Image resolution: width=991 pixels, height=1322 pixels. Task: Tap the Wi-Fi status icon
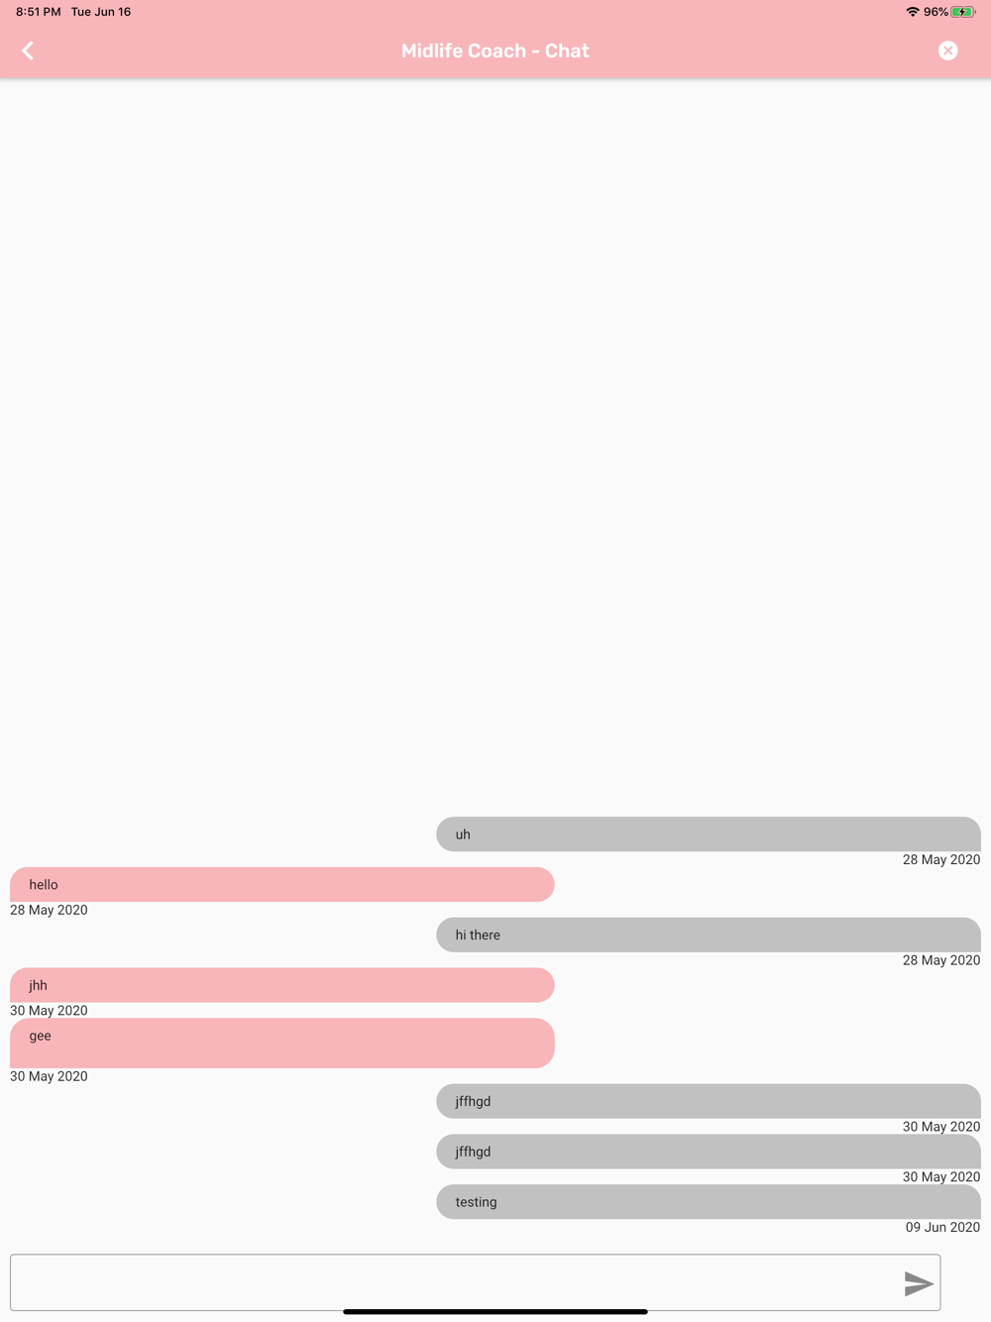pos(912,12)
